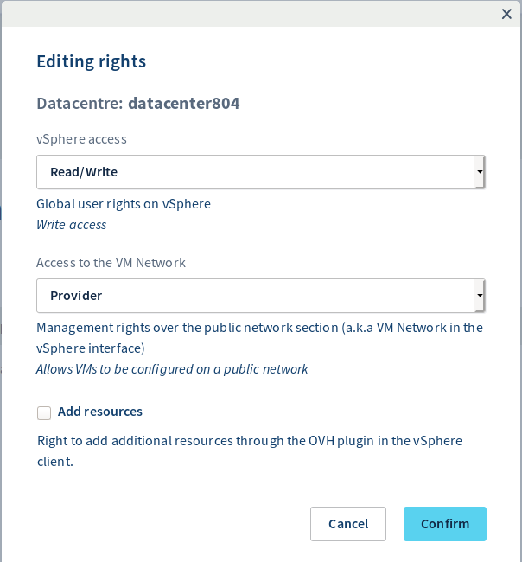Viewport: 522px width, 562px height.
Task: Click the Datacentre label
Action: (x=80, y=104)
